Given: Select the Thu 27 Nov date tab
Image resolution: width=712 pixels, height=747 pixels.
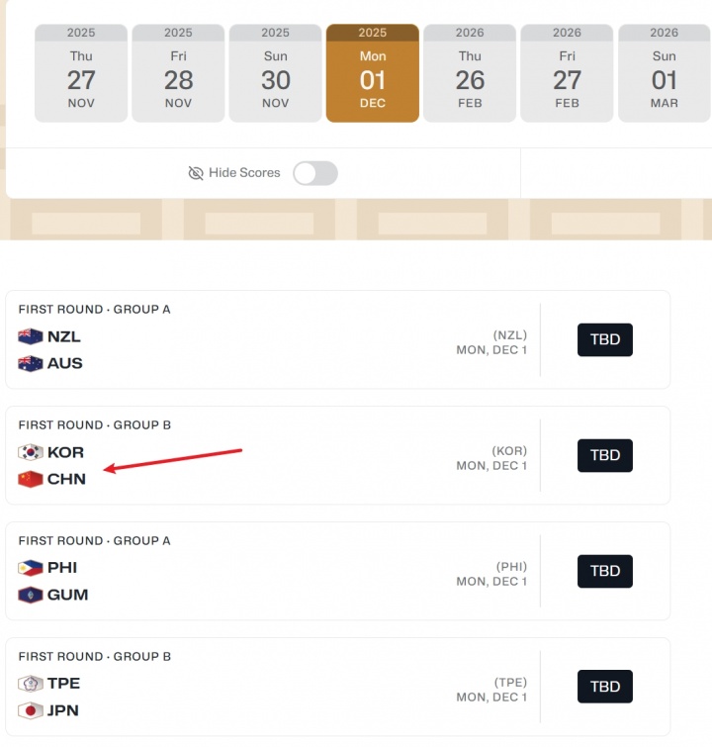Looking at the screenshot, I should 81,73.
